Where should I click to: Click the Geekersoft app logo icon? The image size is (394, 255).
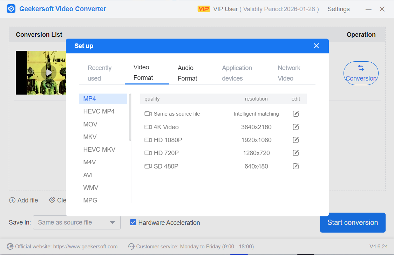[11, 9]
